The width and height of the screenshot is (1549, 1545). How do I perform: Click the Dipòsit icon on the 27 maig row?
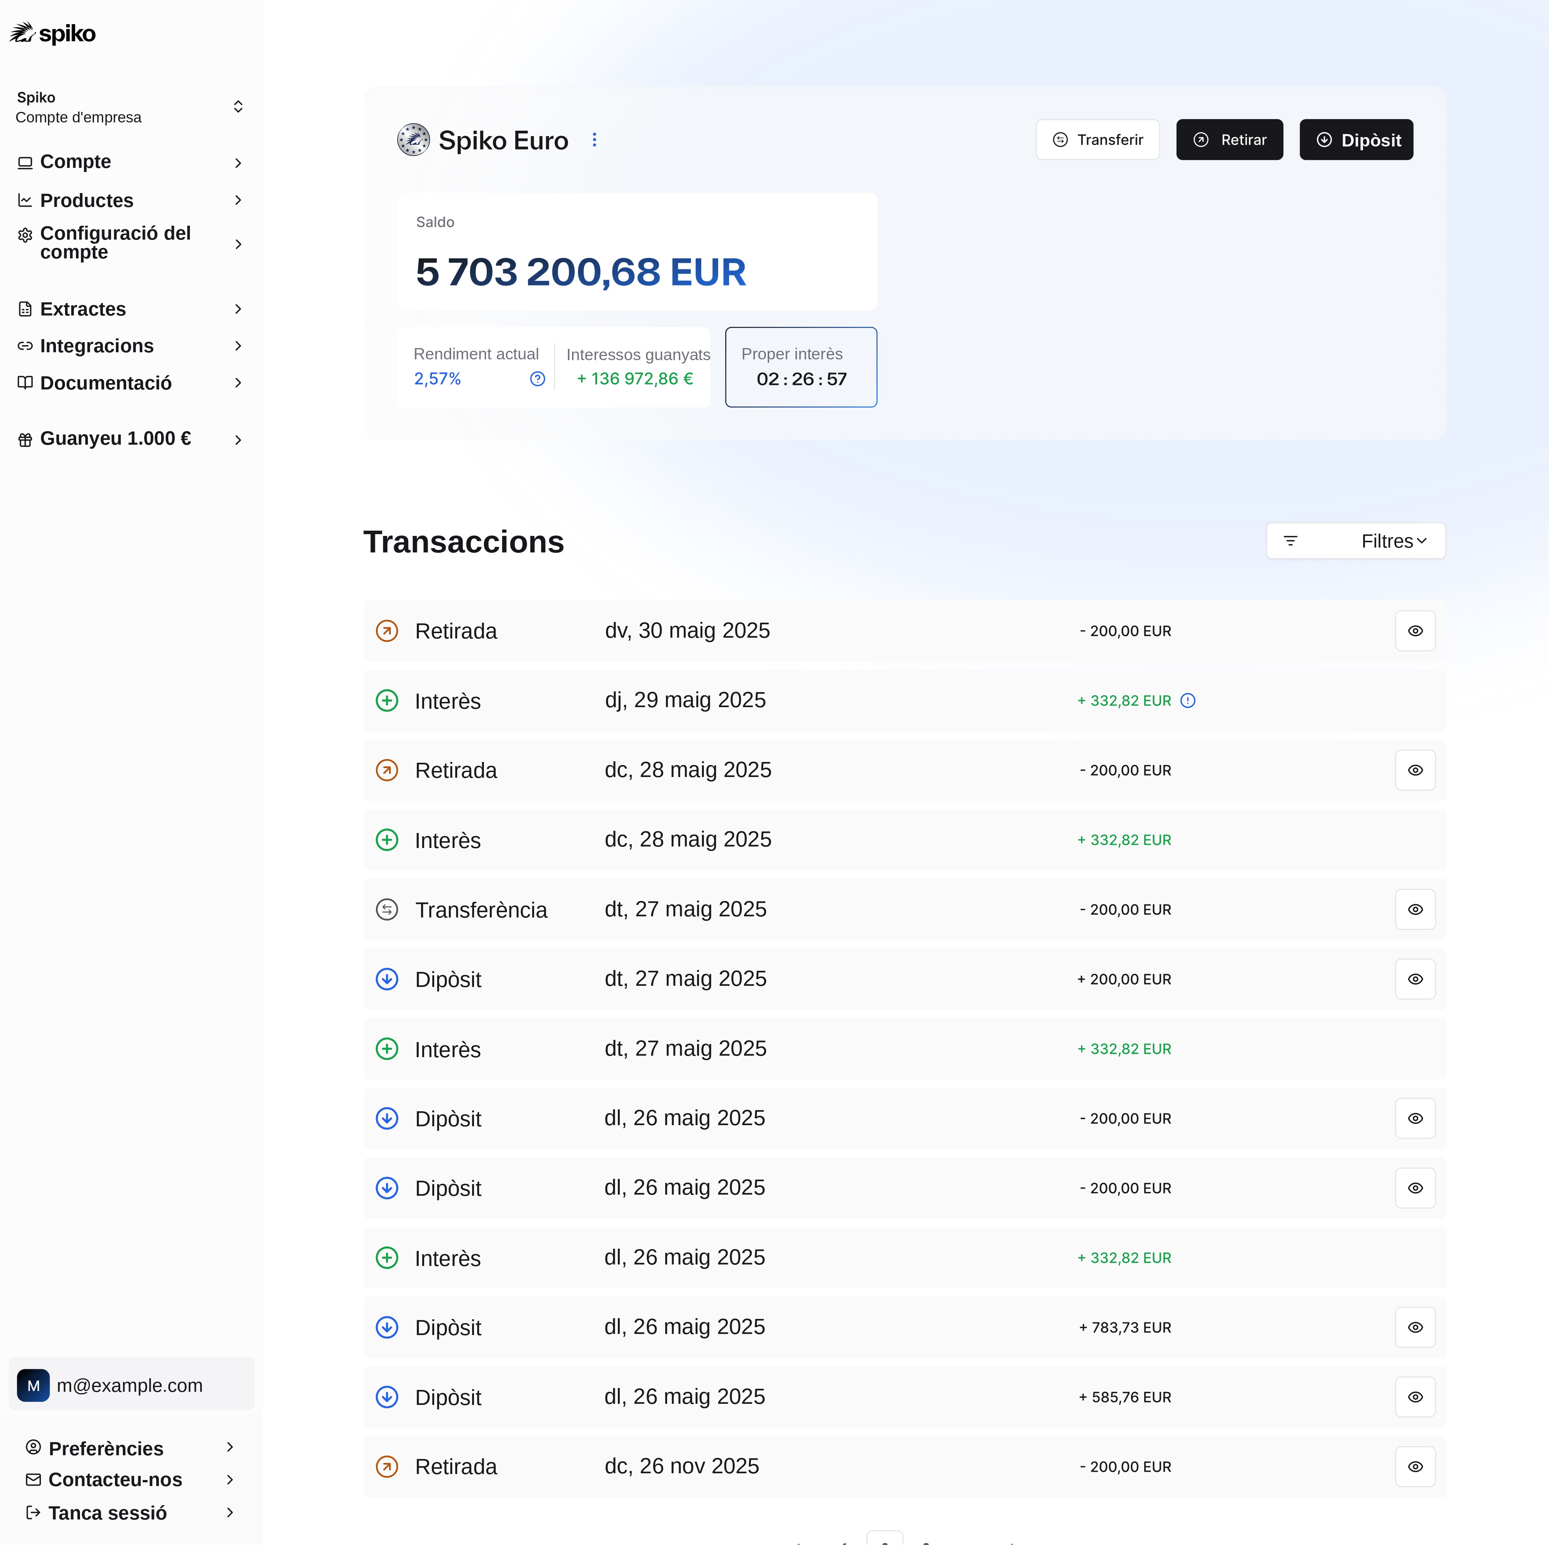coord(387,979)
